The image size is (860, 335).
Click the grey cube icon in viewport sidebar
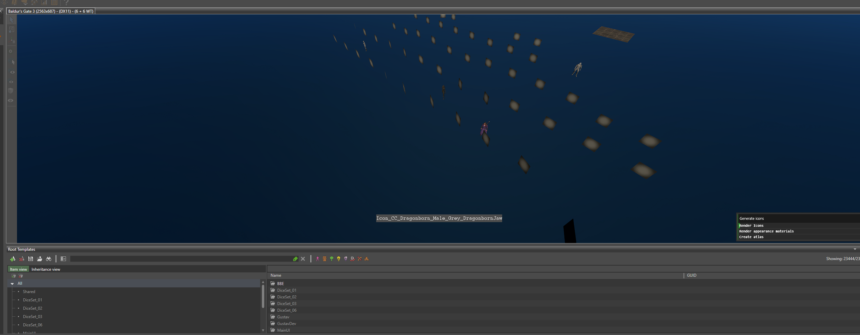coord(11,91)
